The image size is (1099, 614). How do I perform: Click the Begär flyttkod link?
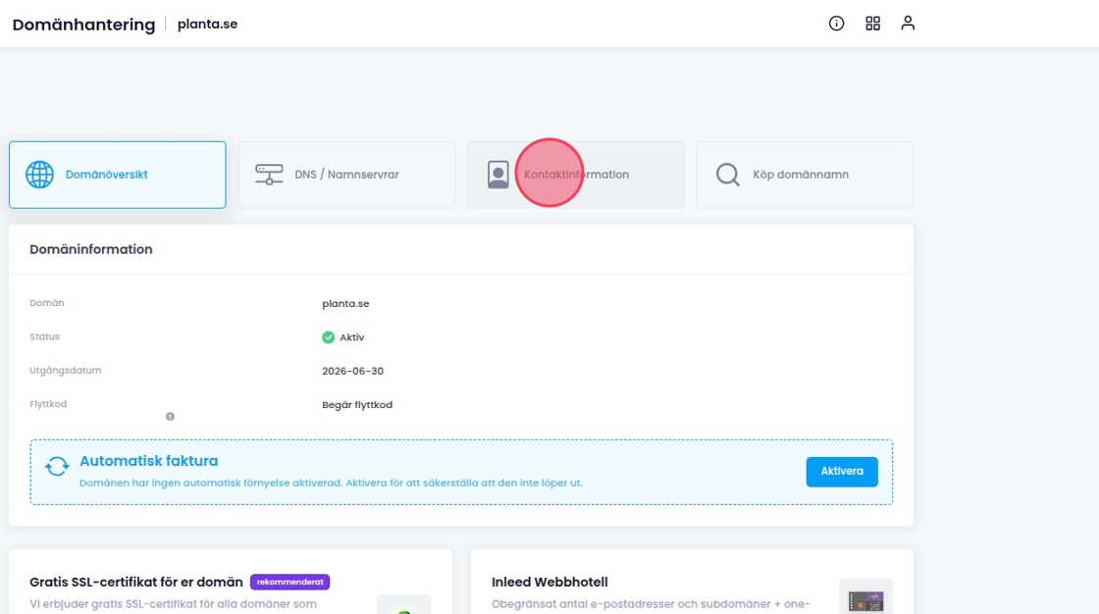357,405
